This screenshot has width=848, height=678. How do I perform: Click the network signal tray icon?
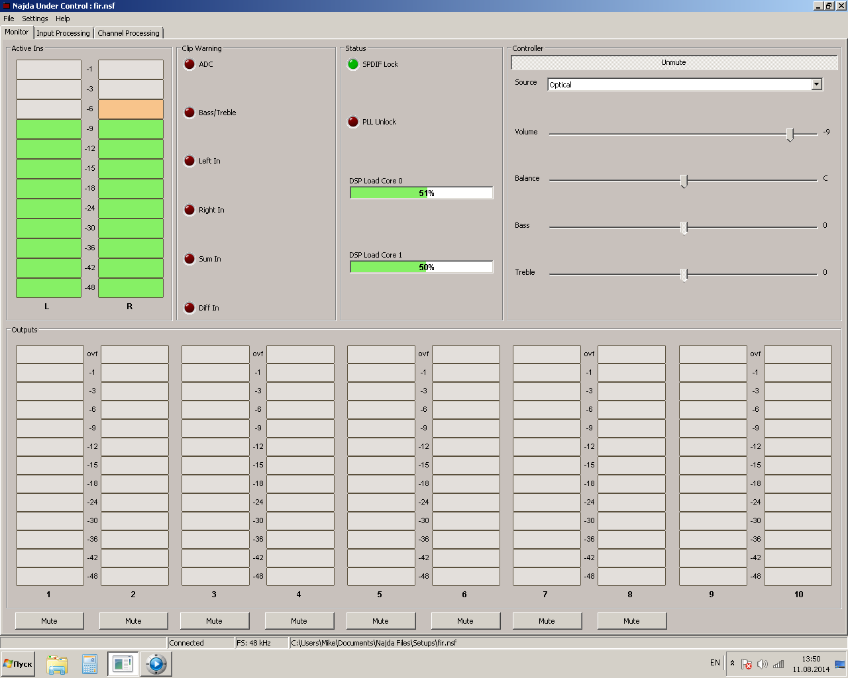click(778, 664)
